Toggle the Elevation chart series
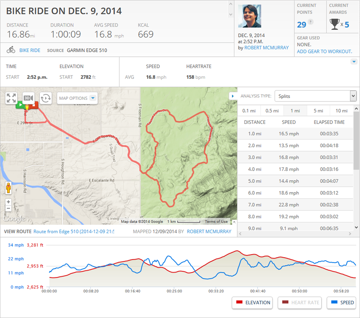The height and width of the screenshot is (318, 360). coord(252,303)
